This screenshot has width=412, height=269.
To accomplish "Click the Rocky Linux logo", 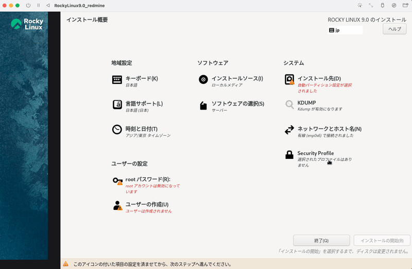I will pos(27,24).
